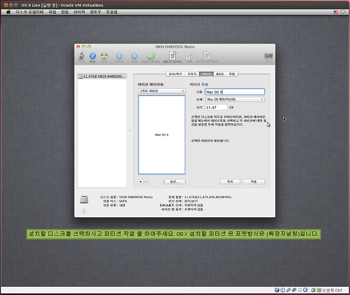
Task: Click VirtualBox USB devices status icon
Action: point(288,290)
